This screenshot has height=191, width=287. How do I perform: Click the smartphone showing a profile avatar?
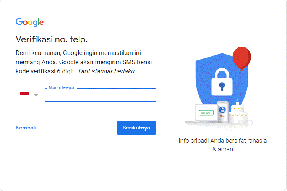[x=222, y=110]
